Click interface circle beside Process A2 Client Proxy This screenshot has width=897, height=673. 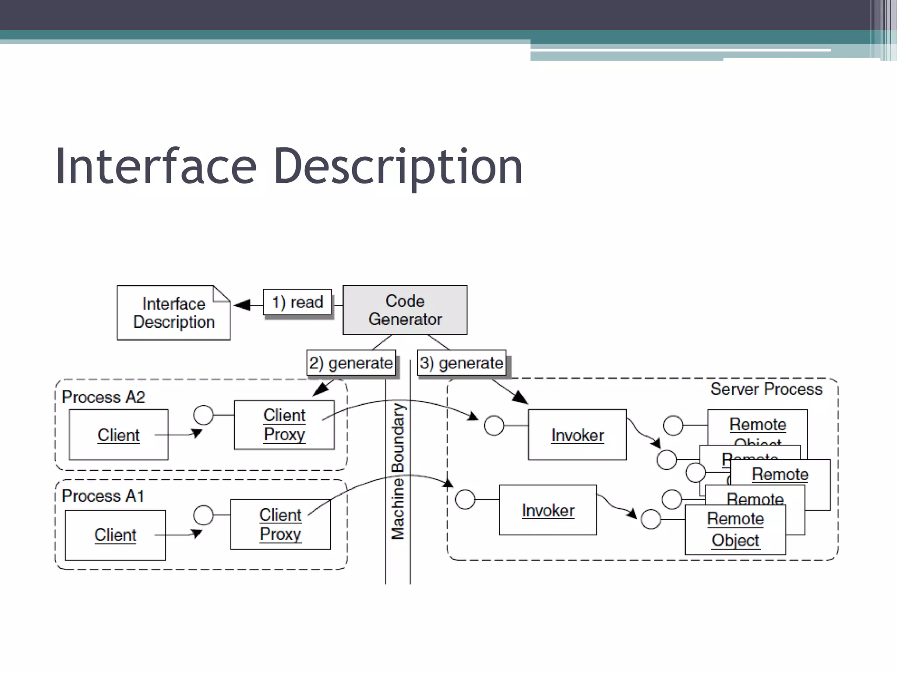(203, 414)
